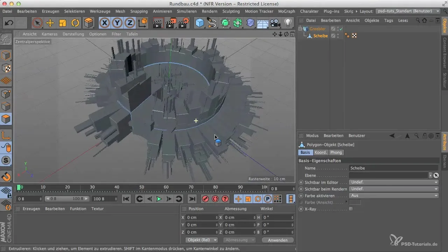The height and width of the screenshot is (252, 448).
Task: Add a Light bulb object
Action: [x=288, y=23]
